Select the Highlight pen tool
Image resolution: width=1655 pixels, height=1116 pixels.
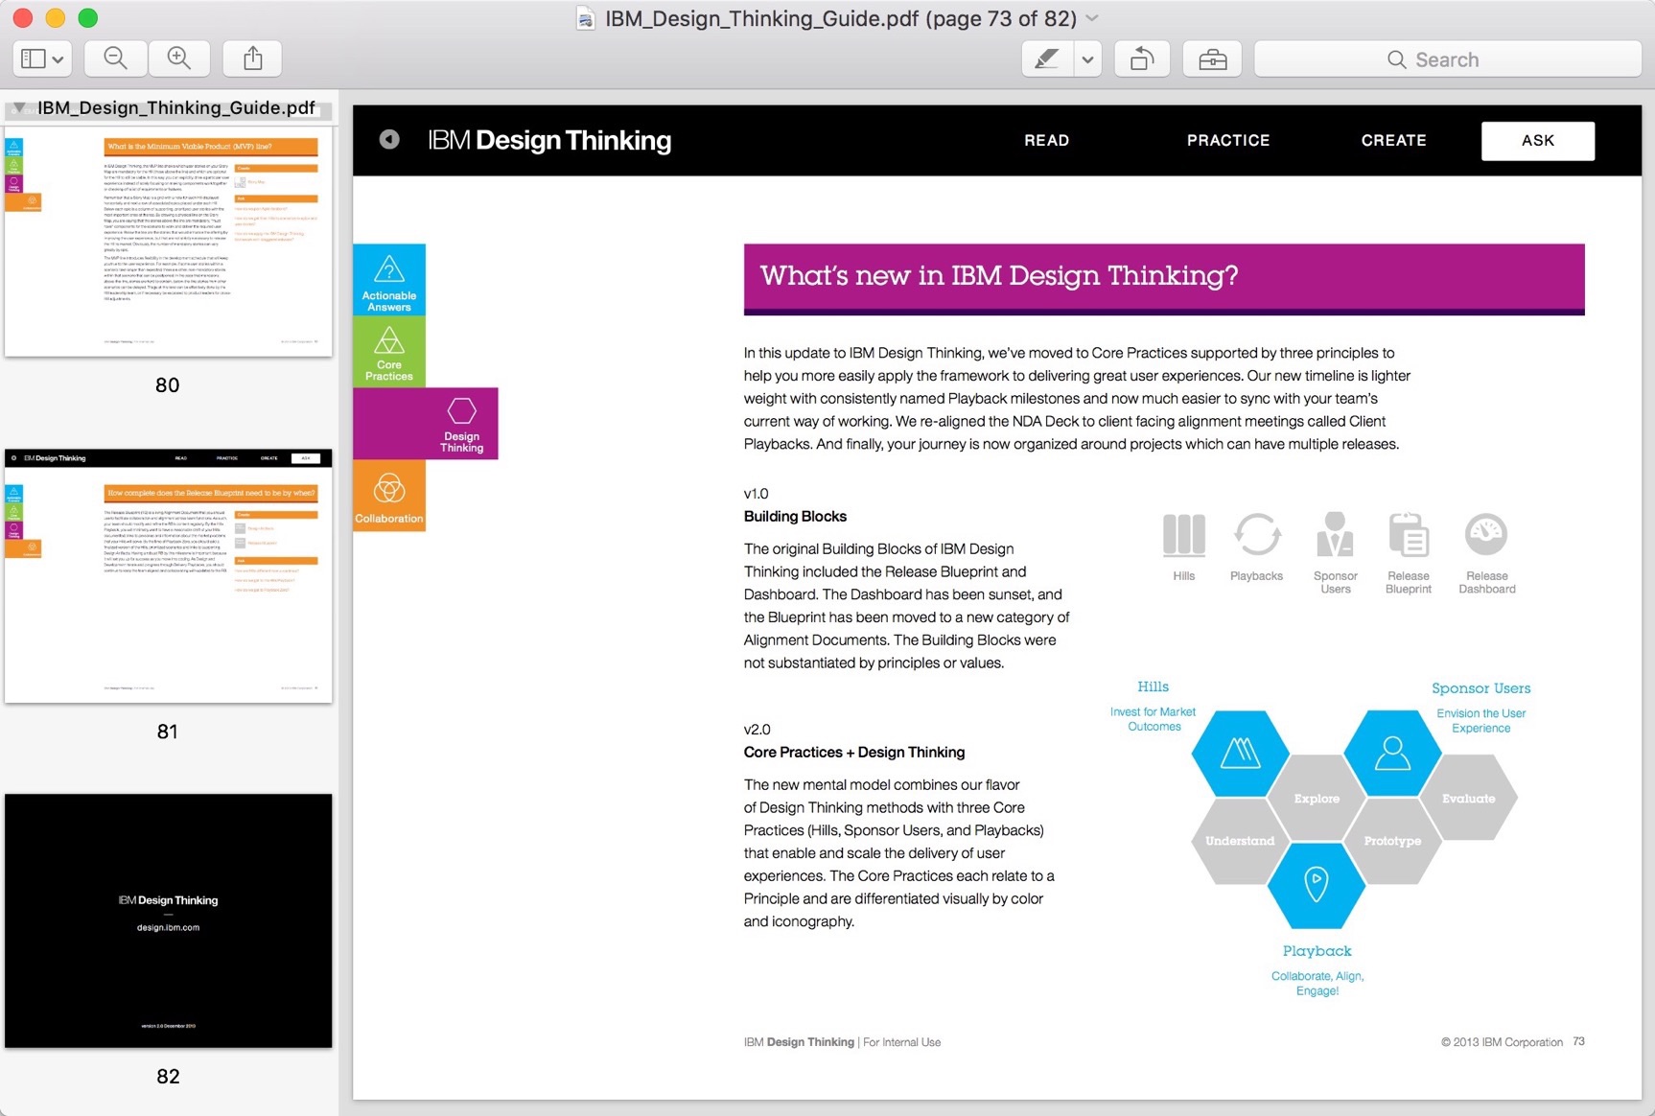click(1048, 59)
